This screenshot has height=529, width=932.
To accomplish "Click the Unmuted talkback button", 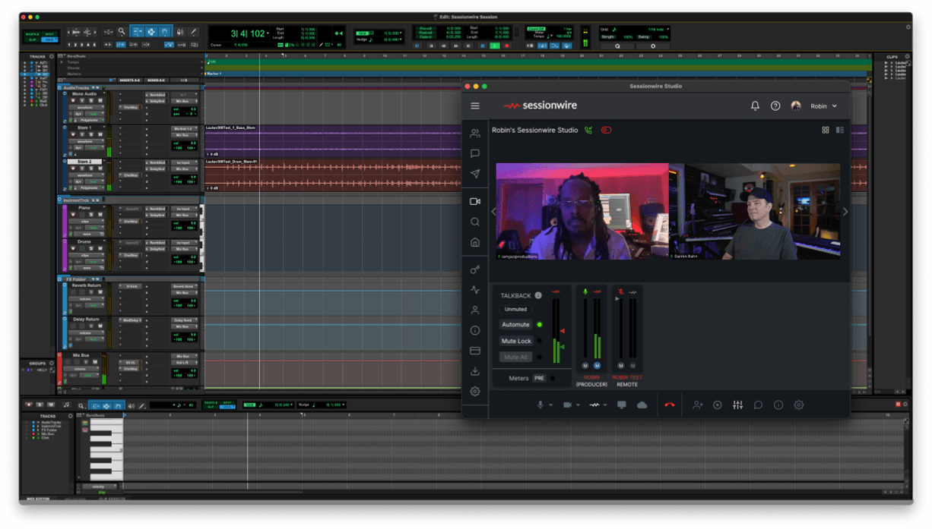I will (x=515, y=310).
